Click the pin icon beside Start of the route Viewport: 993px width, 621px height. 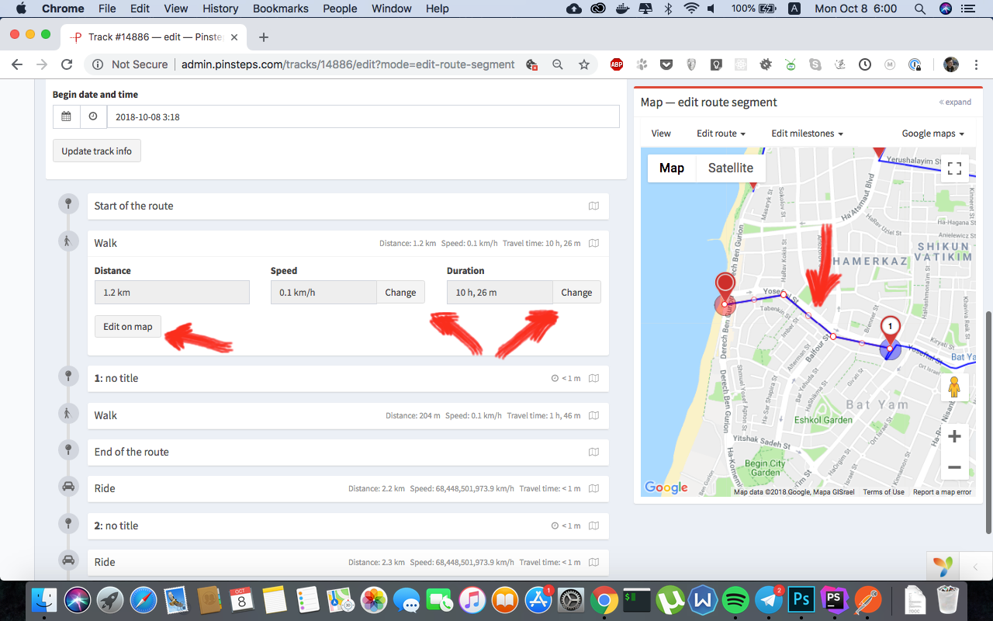tap(68, 204)
